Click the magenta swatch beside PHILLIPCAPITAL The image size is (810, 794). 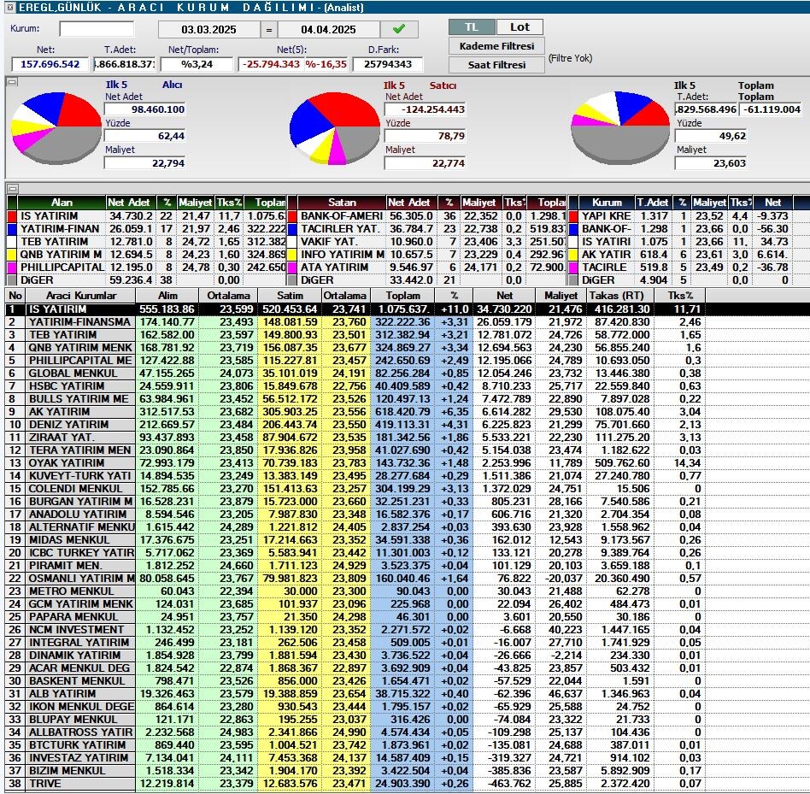12,268
